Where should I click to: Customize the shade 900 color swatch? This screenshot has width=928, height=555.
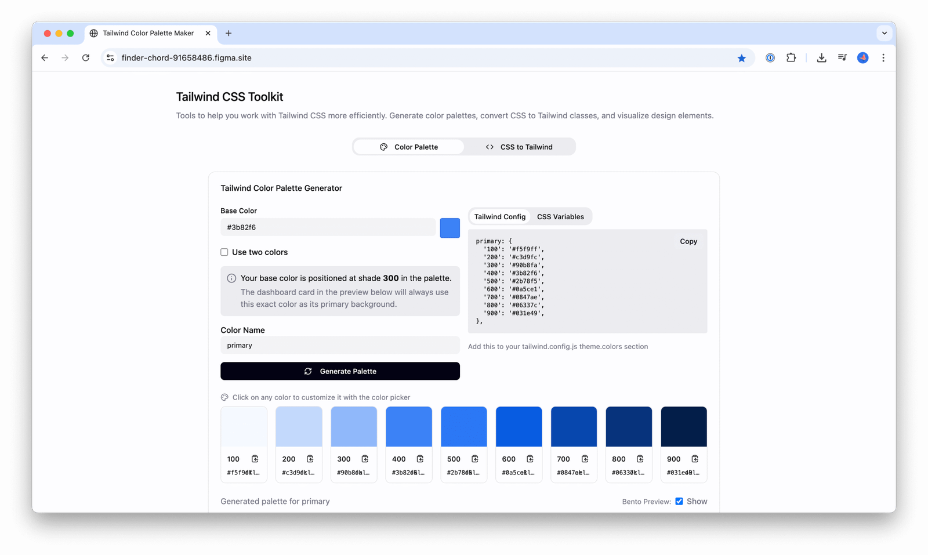click(684, 427)
